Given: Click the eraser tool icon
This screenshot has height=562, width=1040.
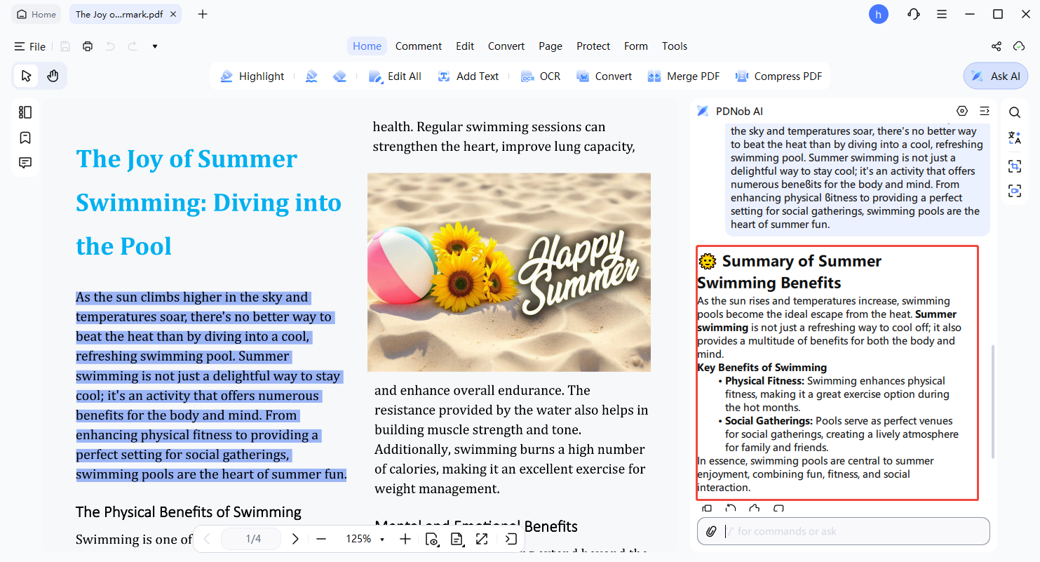Looking at the screenshot, I should pyautogui.click(x=340, y=76).
